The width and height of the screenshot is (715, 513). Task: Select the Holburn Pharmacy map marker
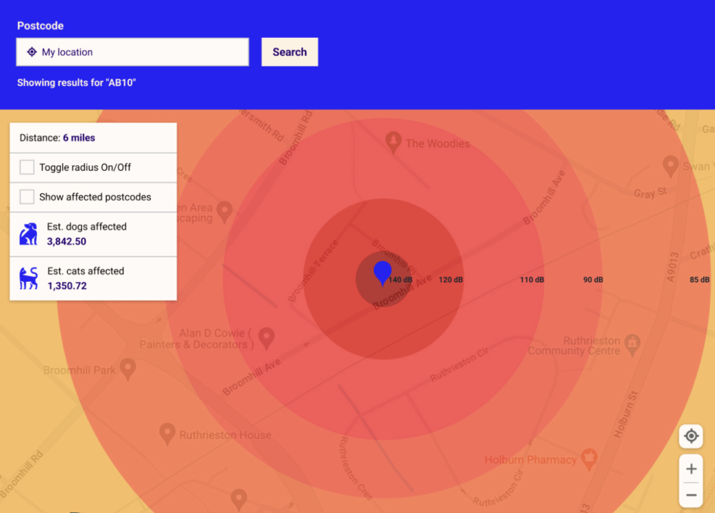590,459
